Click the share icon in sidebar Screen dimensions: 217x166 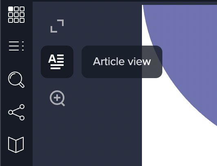click(16, 112)
